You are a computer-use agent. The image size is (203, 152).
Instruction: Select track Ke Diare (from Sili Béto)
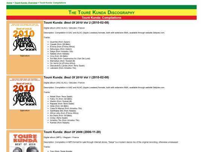(61, 116)
